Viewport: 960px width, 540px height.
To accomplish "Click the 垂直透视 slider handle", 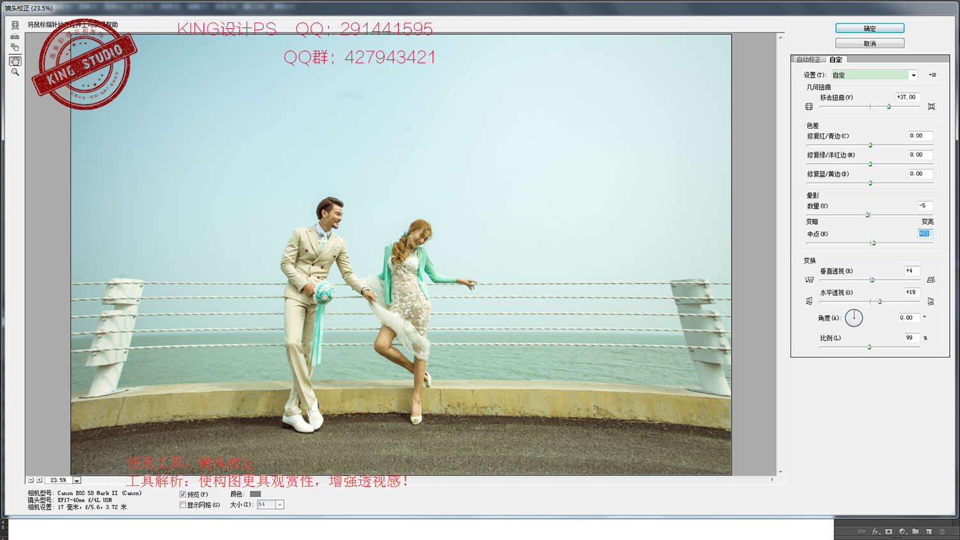I will 872,280.
